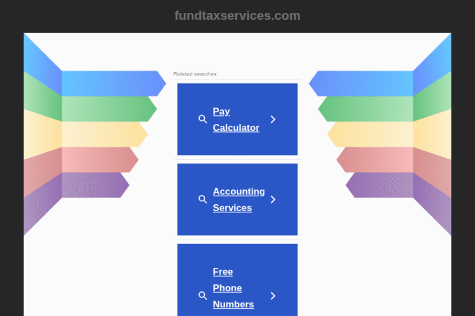
Task: Pick the yellow arrow banner on the right
Action: pos(372,135)
